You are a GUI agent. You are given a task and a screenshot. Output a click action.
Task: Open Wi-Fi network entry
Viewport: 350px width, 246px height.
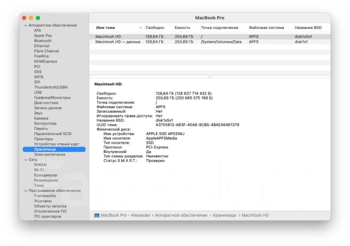coord(39,170)
